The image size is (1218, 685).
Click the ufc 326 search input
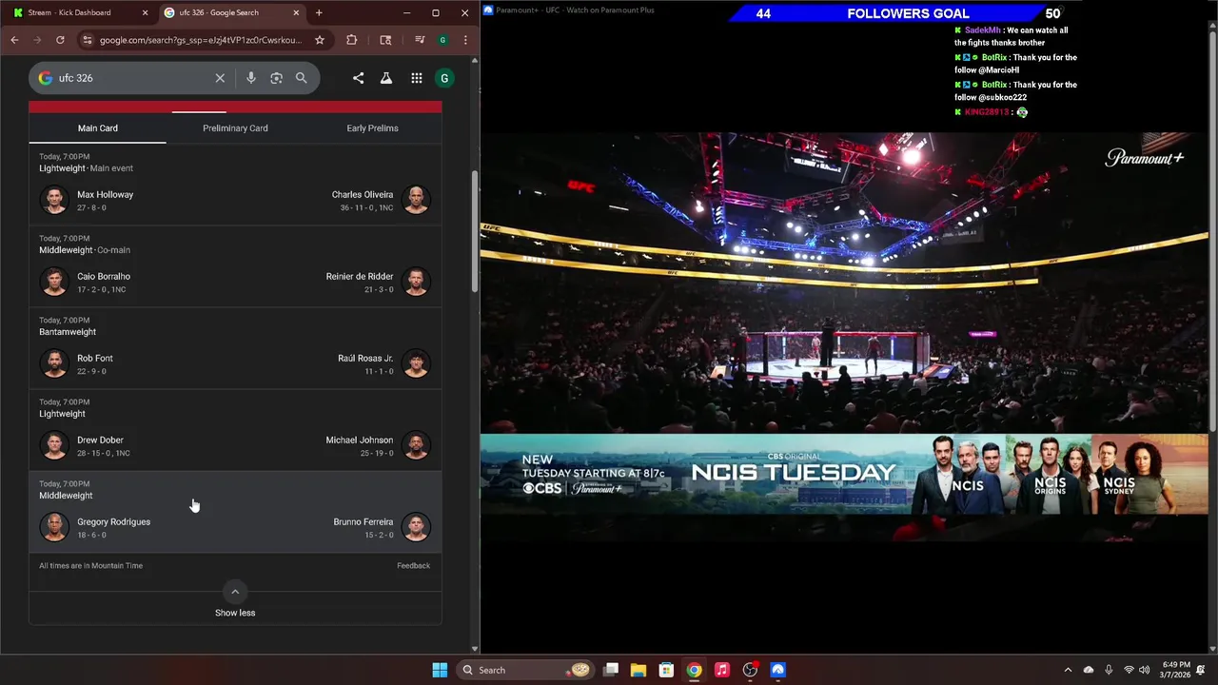[x=133, y=78]
